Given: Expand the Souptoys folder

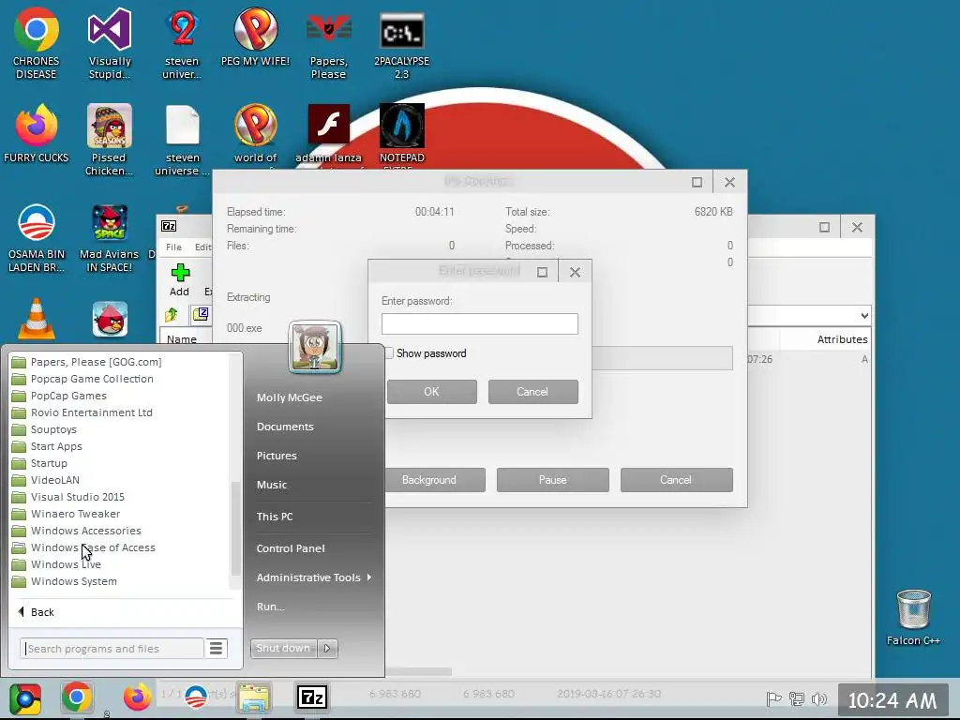Looking at the screenshot, I should 45,429.
